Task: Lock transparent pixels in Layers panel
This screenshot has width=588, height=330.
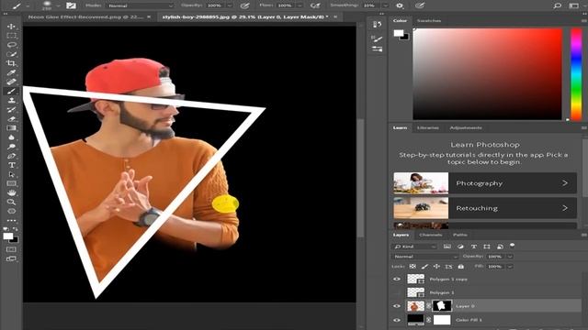Action: [413, 267]
